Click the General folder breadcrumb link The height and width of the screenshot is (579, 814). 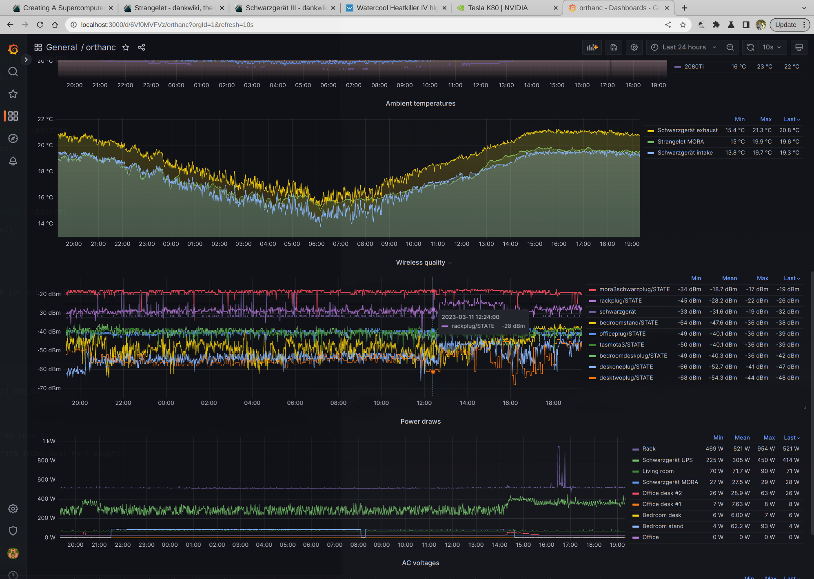click(61, 47)
